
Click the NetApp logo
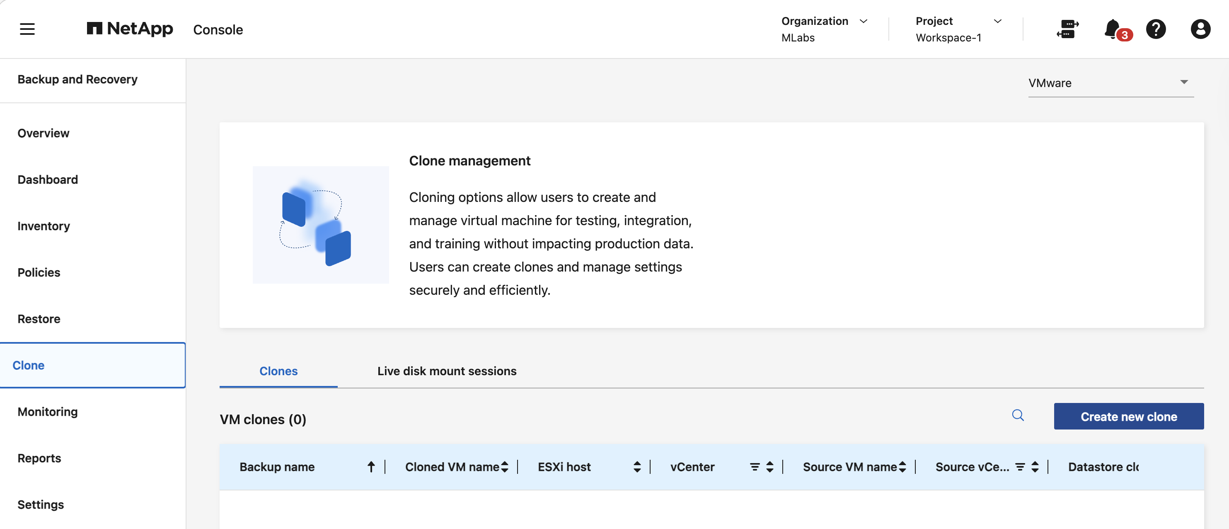(x=129, y=29)
